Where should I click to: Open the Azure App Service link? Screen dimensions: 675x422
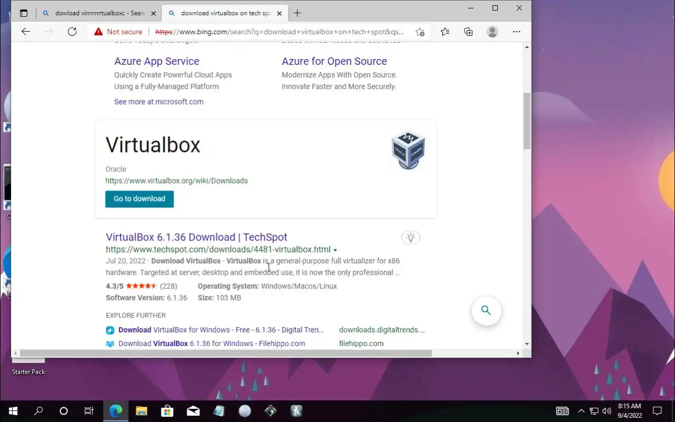click(157, 61)
